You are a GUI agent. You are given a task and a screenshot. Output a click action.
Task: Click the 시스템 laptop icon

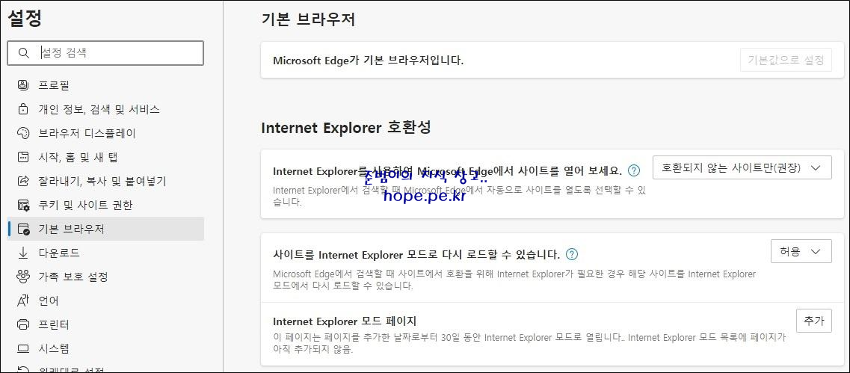[22, 348]
